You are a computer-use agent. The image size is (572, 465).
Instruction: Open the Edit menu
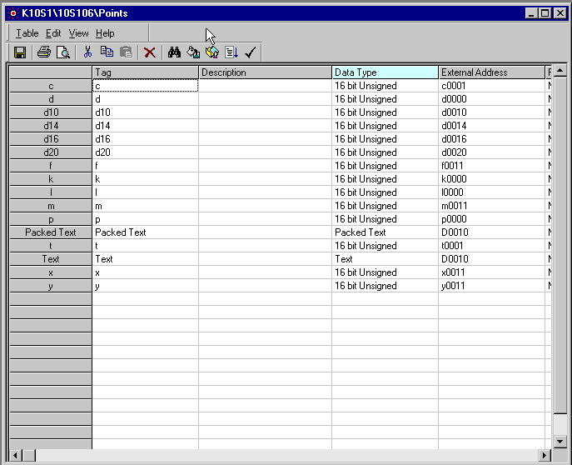(53, 33)
